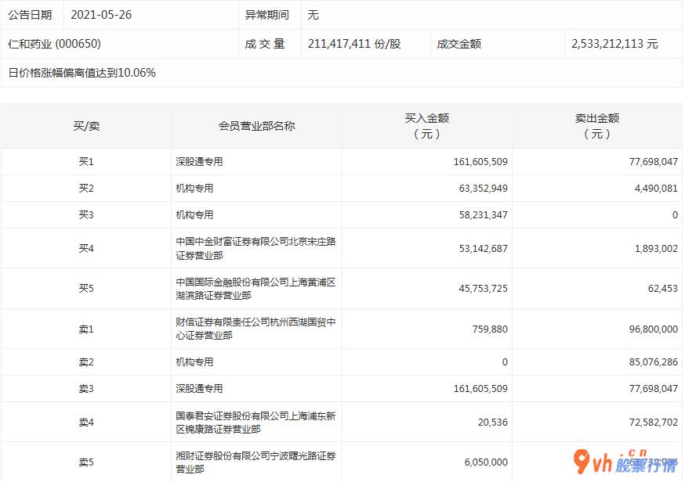This screenshot has width=685, height=482.
Task: Click the 买入金额（元）column header
Action: [x=427, y=126]
